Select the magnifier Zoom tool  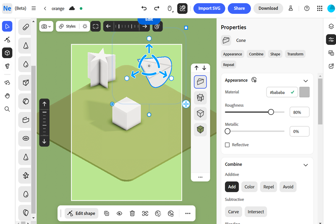pyautogui.click(x=7, y=109)
